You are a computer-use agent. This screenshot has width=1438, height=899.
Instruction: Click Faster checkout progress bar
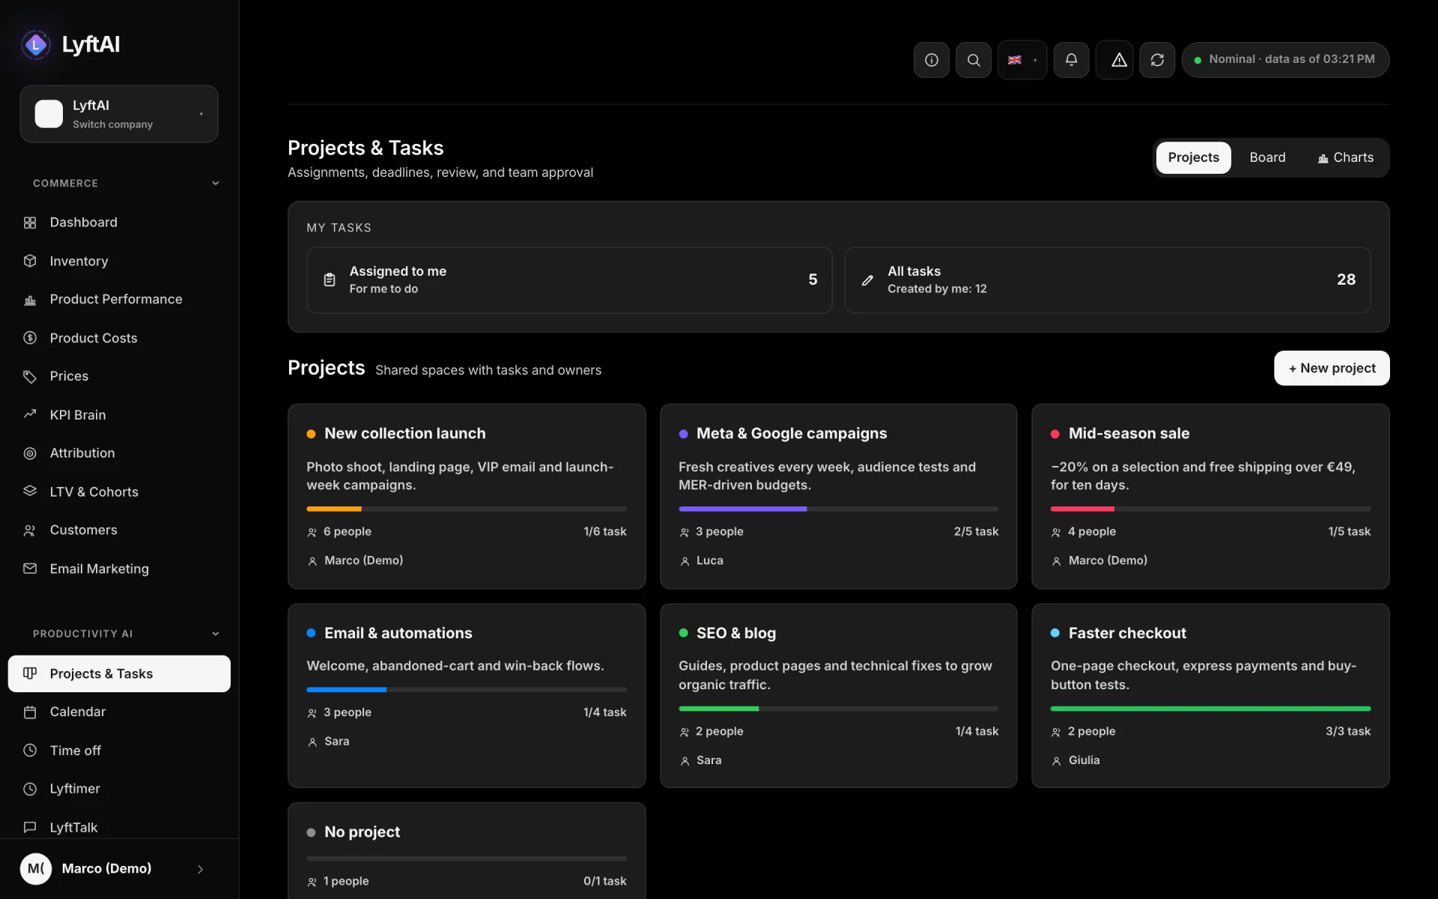click(1210, 709)
